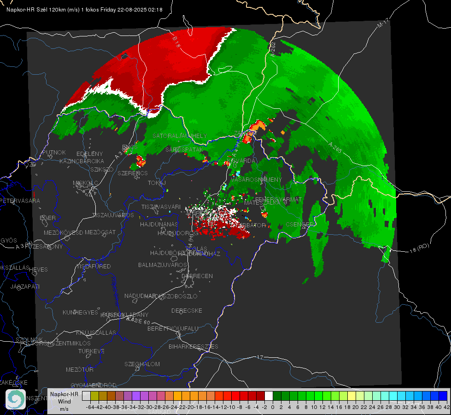The height and width of the screenshot is (415, 451).
Task: Pick the dark blue swatch above 42
Action: pos(443,396)
